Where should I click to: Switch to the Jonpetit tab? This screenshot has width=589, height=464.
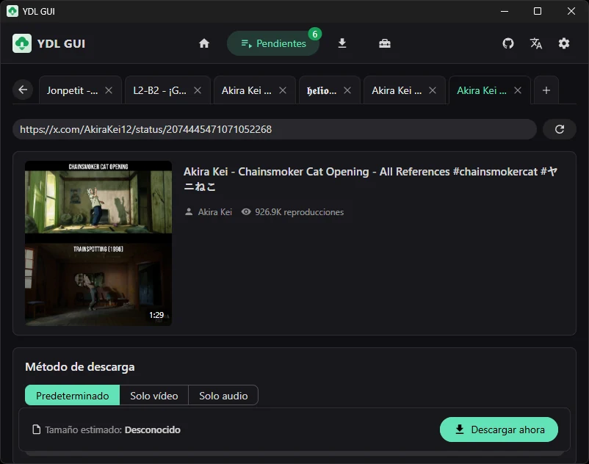[x=72, y=90]
